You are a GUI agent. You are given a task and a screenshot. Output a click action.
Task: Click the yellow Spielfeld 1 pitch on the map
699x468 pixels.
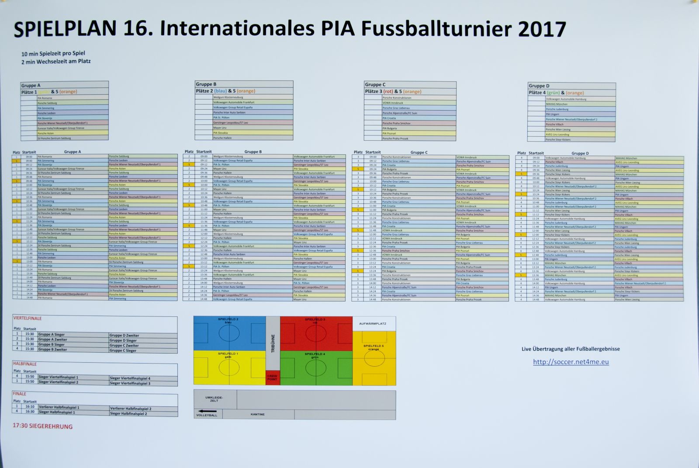229,368
